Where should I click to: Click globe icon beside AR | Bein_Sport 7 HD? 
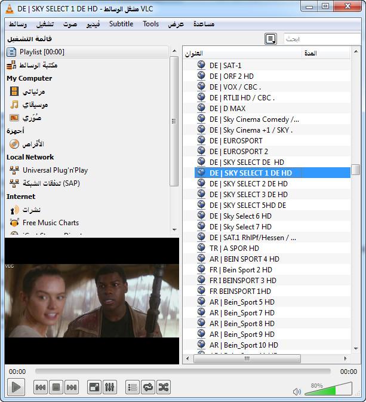[201, 312]
